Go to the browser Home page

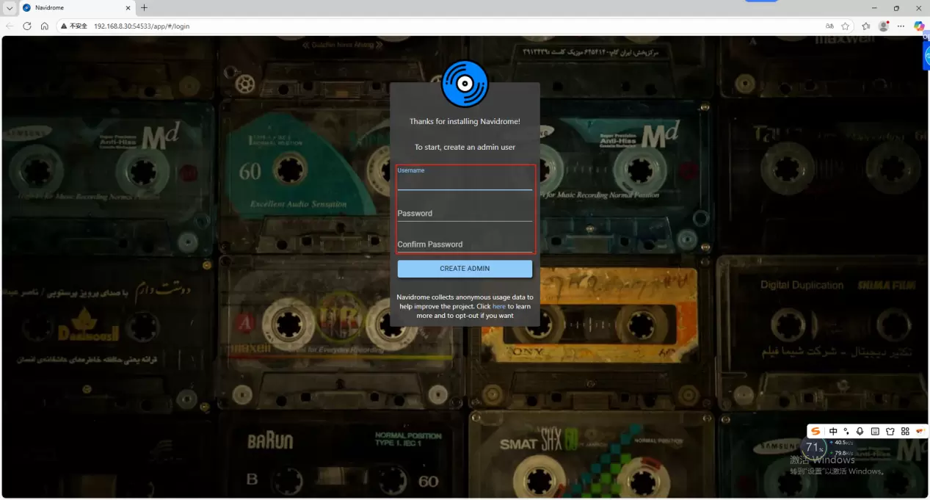point(45,26)
